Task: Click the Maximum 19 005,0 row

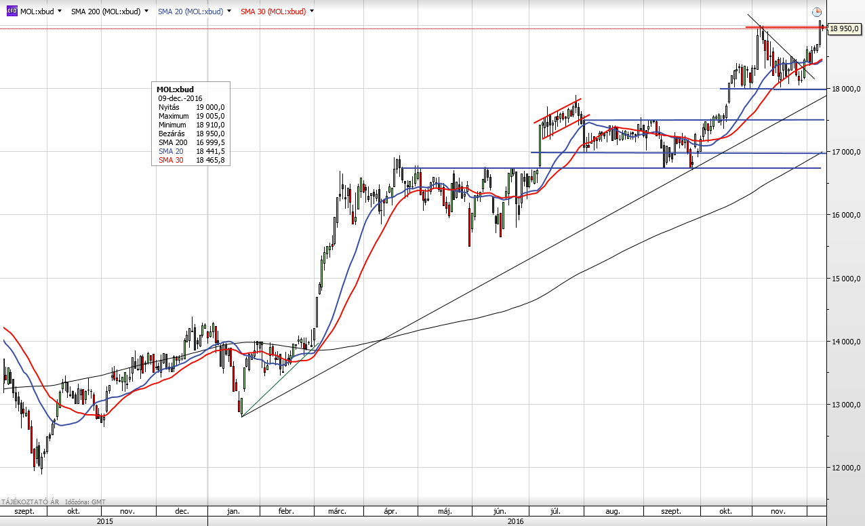Action: 191,116
